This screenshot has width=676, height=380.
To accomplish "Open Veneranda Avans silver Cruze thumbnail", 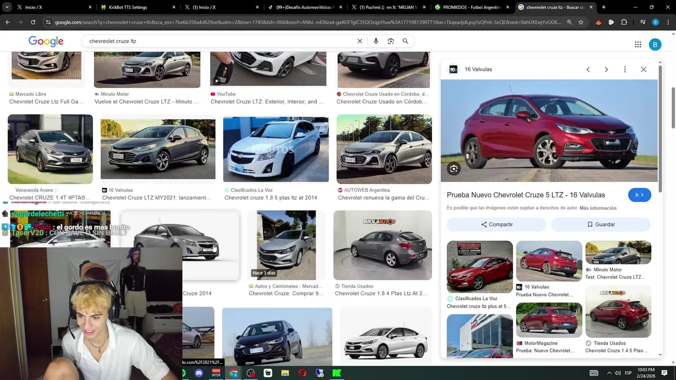I will click(50, 149).
